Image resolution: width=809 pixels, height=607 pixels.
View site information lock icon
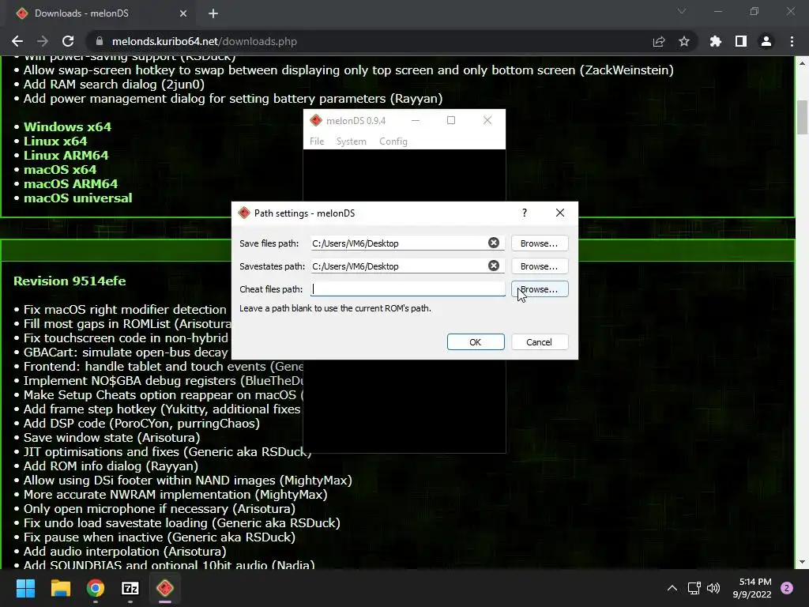[100, 41]
